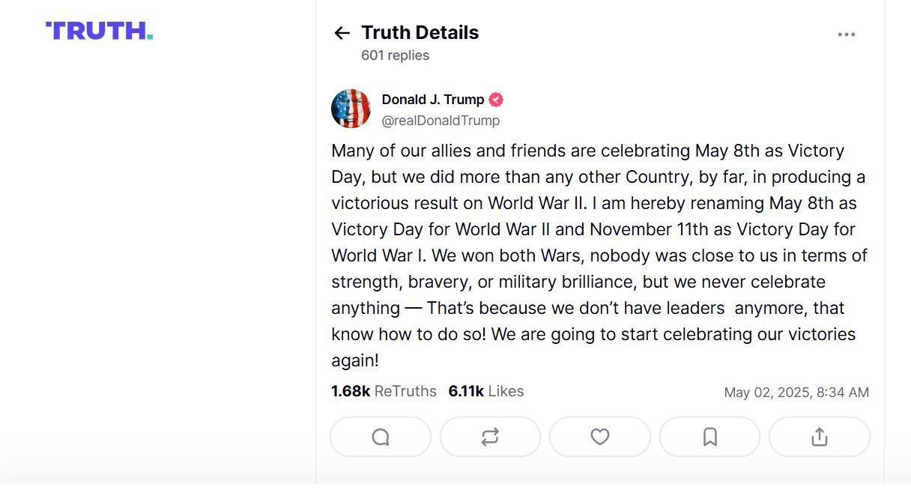Screen dimensions: 911x490
Task: Open the flag-painted profile avatar
Action: [351, 109]
